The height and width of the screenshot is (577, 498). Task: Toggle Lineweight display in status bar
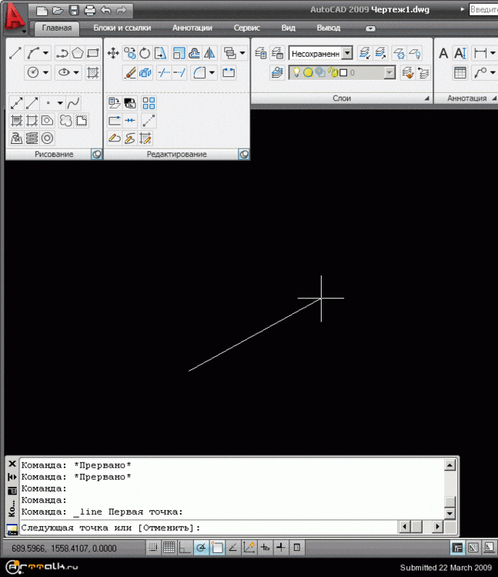point(281,548)
